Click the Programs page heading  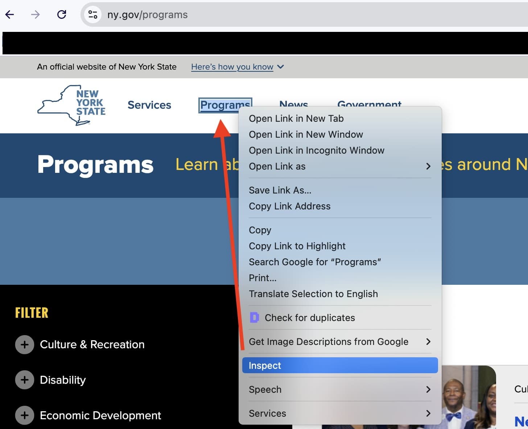(95, 164)
